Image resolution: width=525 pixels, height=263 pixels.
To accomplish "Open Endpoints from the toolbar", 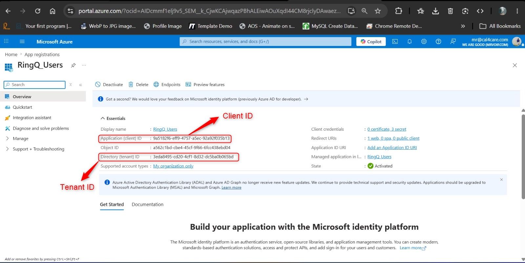I will [167, 85].
